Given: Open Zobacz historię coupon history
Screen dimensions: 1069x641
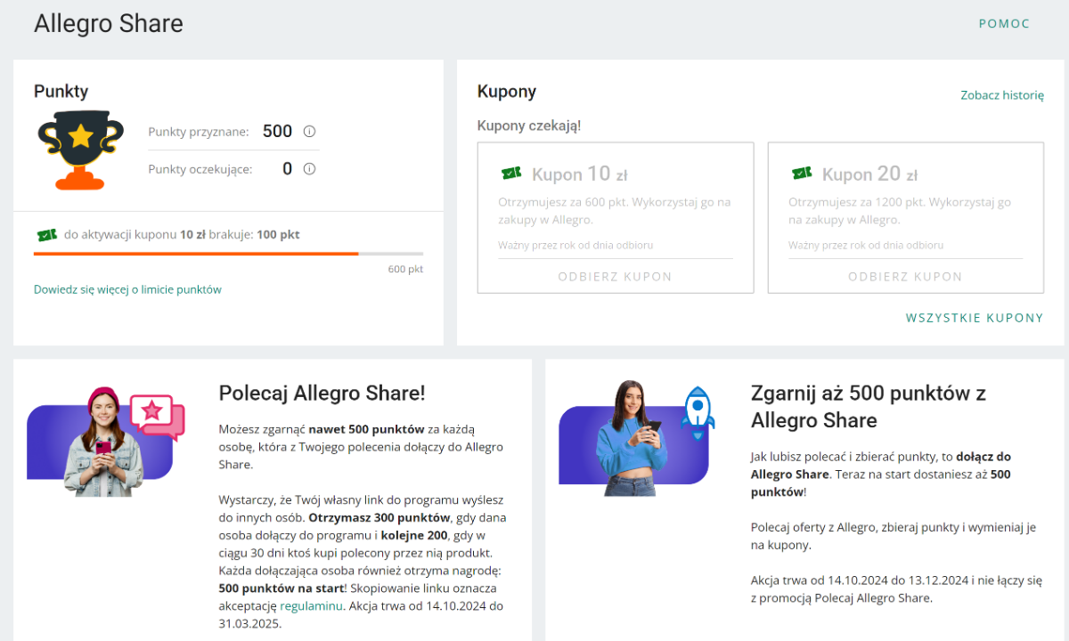Looking at the screenshot, I should [1001, 95].
